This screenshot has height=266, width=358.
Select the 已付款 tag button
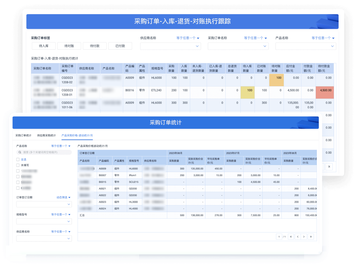[x=120, y=46]
